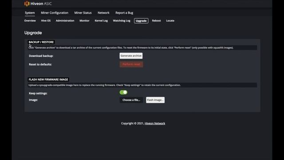Click the sysupgrade-compatible image description text
The height and width of the screenshot is (160, 284).
click(105, 85)
